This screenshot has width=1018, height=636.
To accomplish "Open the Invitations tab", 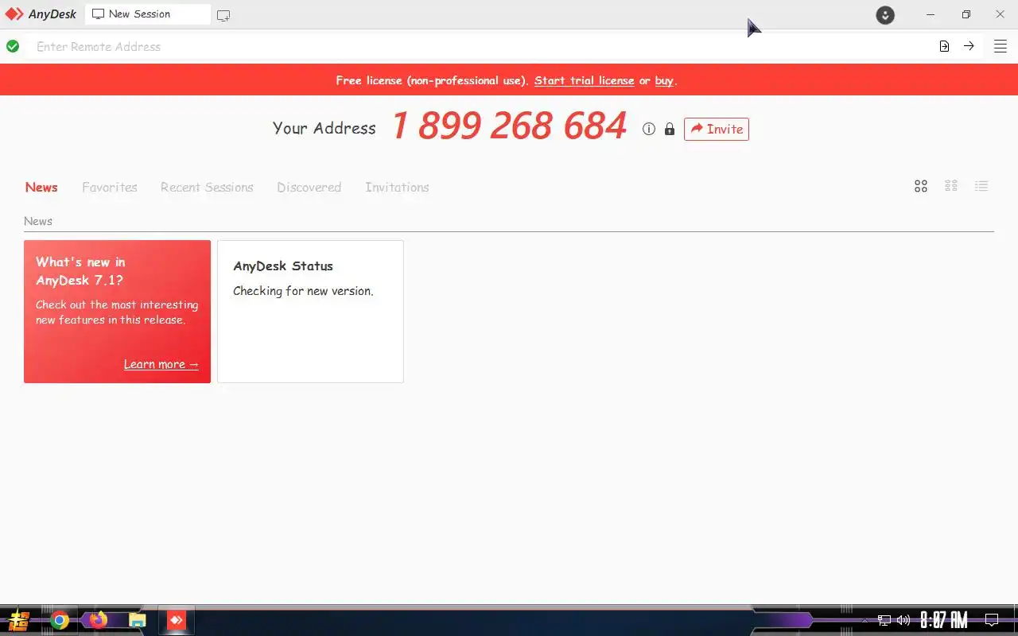I will point(397,188).
